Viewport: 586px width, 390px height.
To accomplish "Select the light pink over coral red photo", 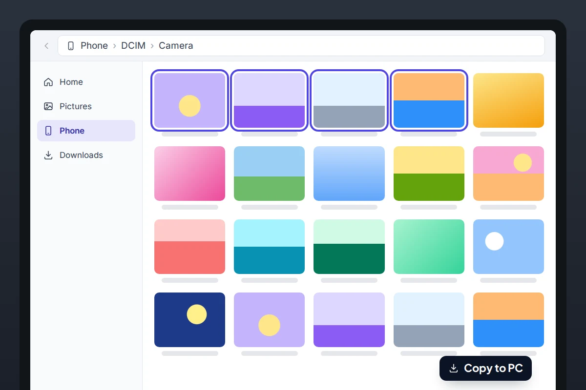I will (x=189, y=247).
